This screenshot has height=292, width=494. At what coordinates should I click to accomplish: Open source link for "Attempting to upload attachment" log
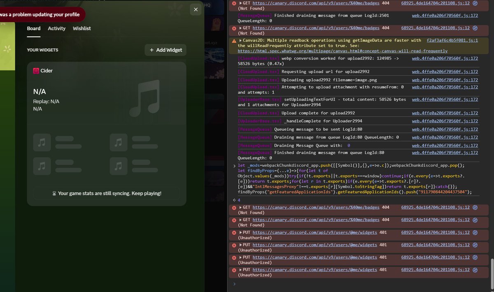(x=445, y=87)
